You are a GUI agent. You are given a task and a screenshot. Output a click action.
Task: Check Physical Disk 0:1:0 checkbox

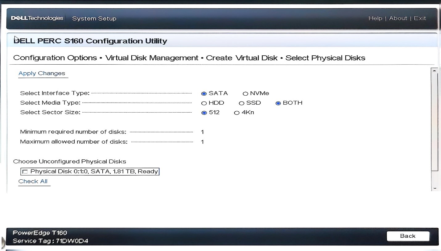[x=25, y=172]
